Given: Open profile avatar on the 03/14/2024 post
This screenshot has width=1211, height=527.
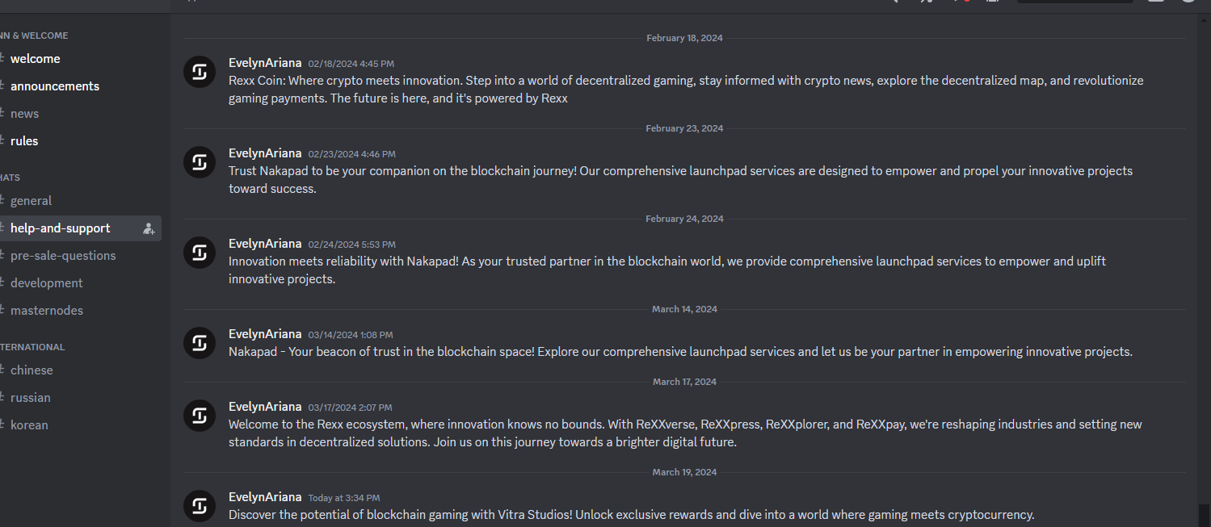Looking at the screenshot, I should point(200,343).
